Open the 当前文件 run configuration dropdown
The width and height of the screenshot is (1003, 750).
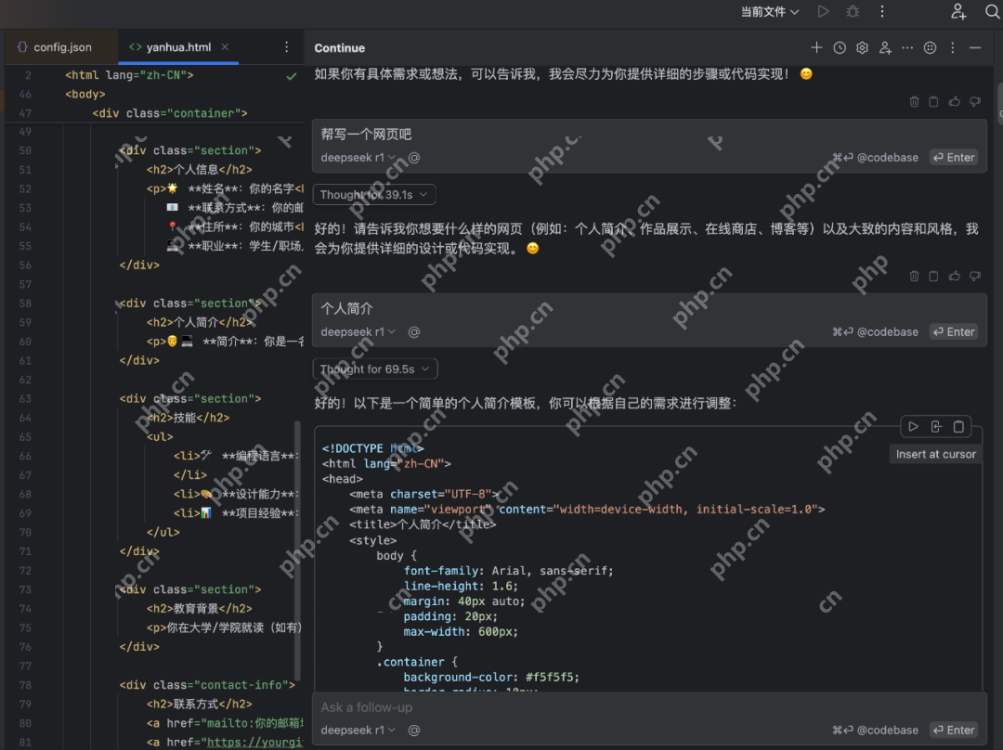770,12
